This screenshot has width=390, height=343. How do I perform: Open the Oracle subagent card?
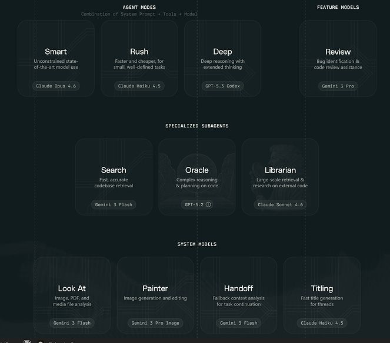point(197,177)
